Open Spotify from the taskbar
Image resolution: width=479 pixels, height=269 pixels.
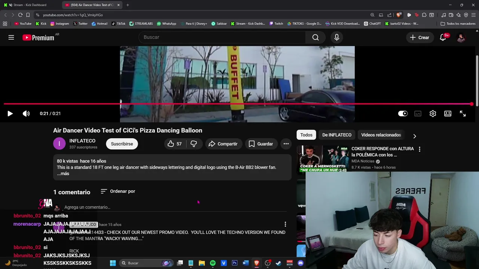[x=213, y=263]
